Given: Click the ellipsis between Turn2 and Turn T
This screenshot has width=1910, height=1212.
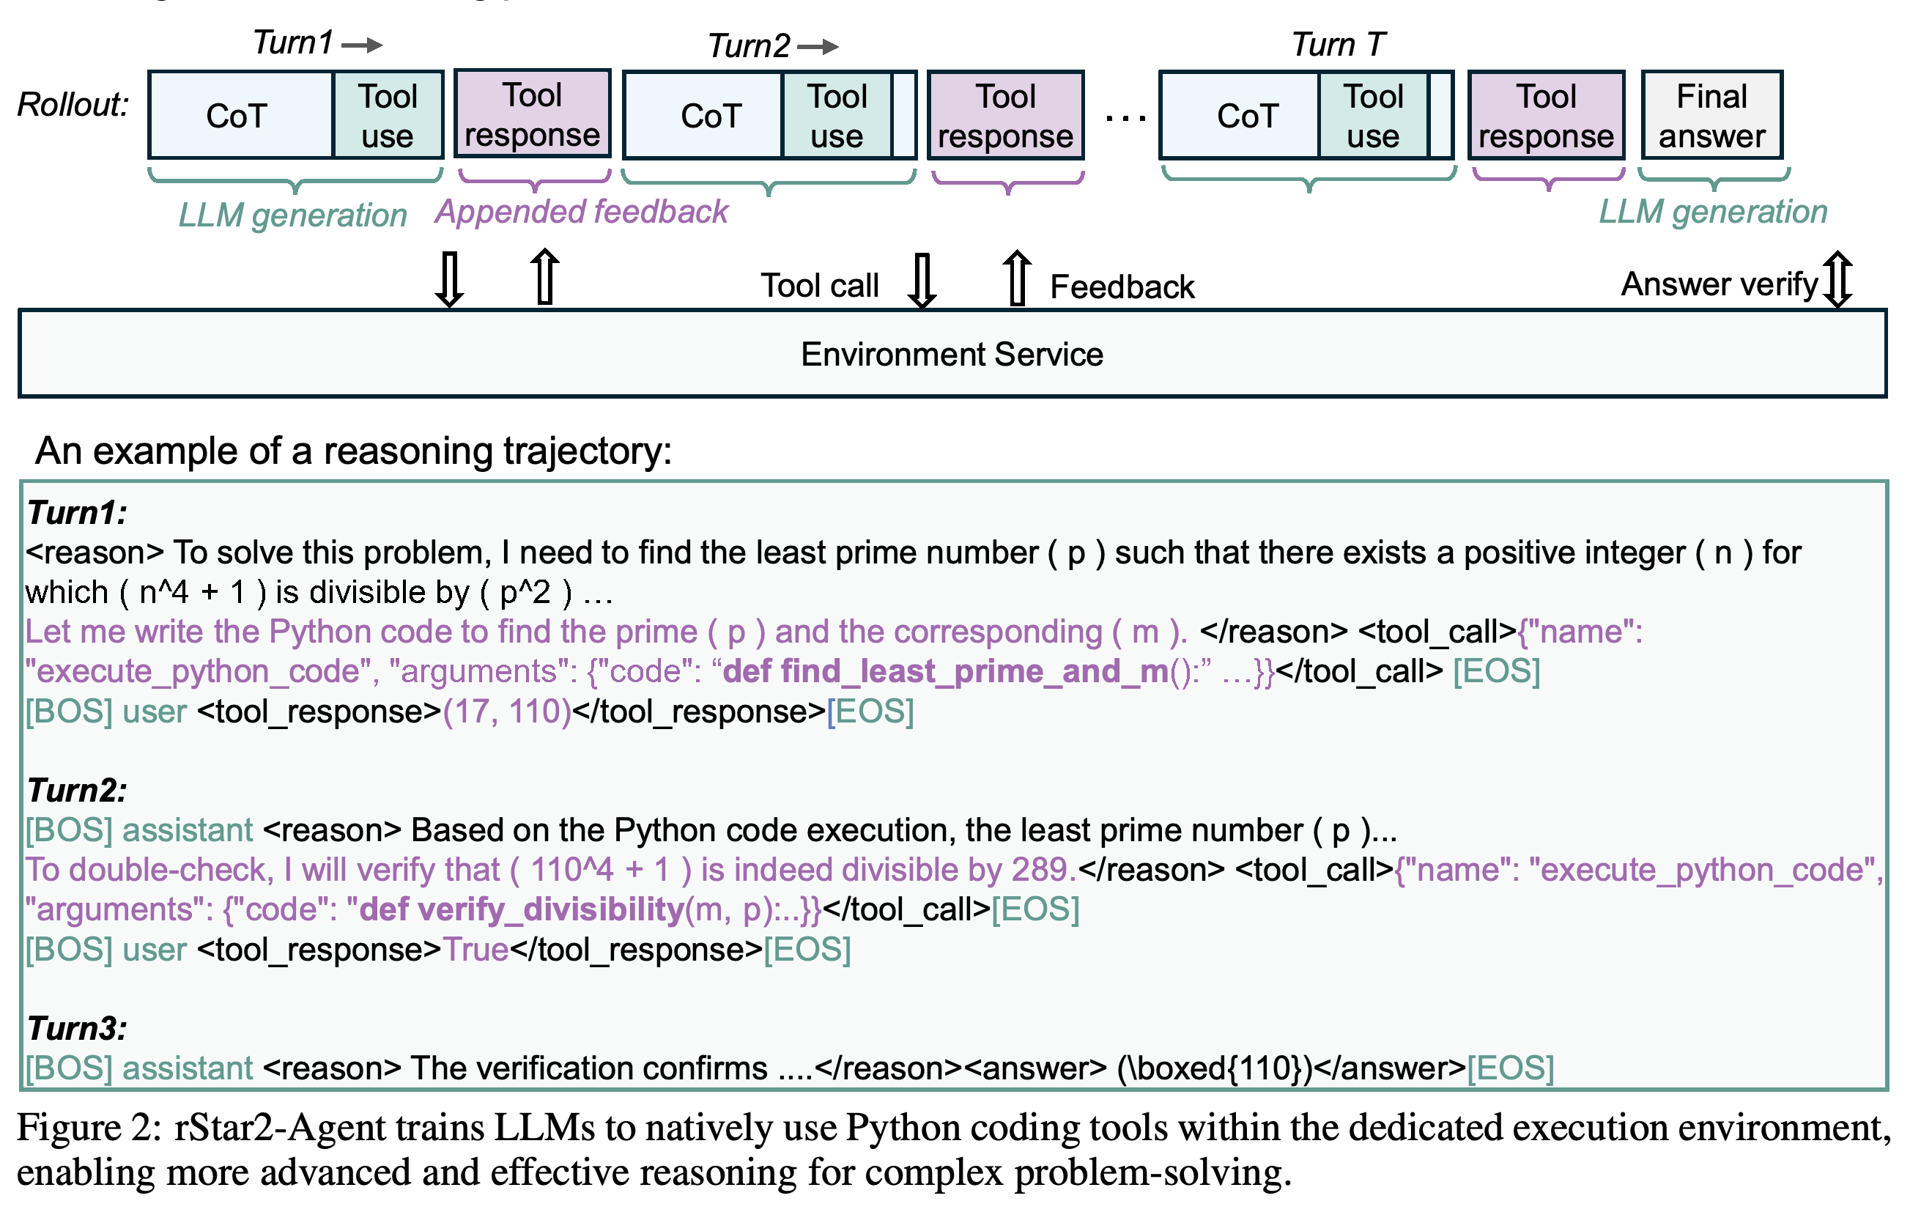Looking at the screenshot, I should tap(1125, 119).
